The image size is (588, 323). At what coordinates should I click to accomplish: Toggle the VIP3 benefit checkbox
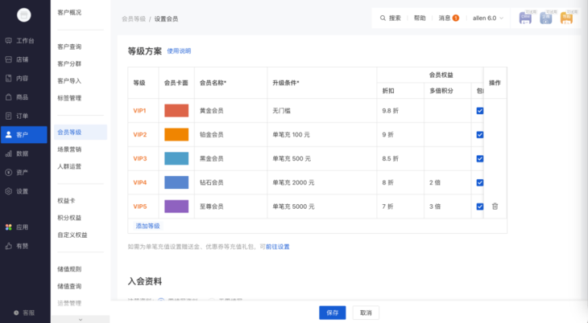point(480,158)
